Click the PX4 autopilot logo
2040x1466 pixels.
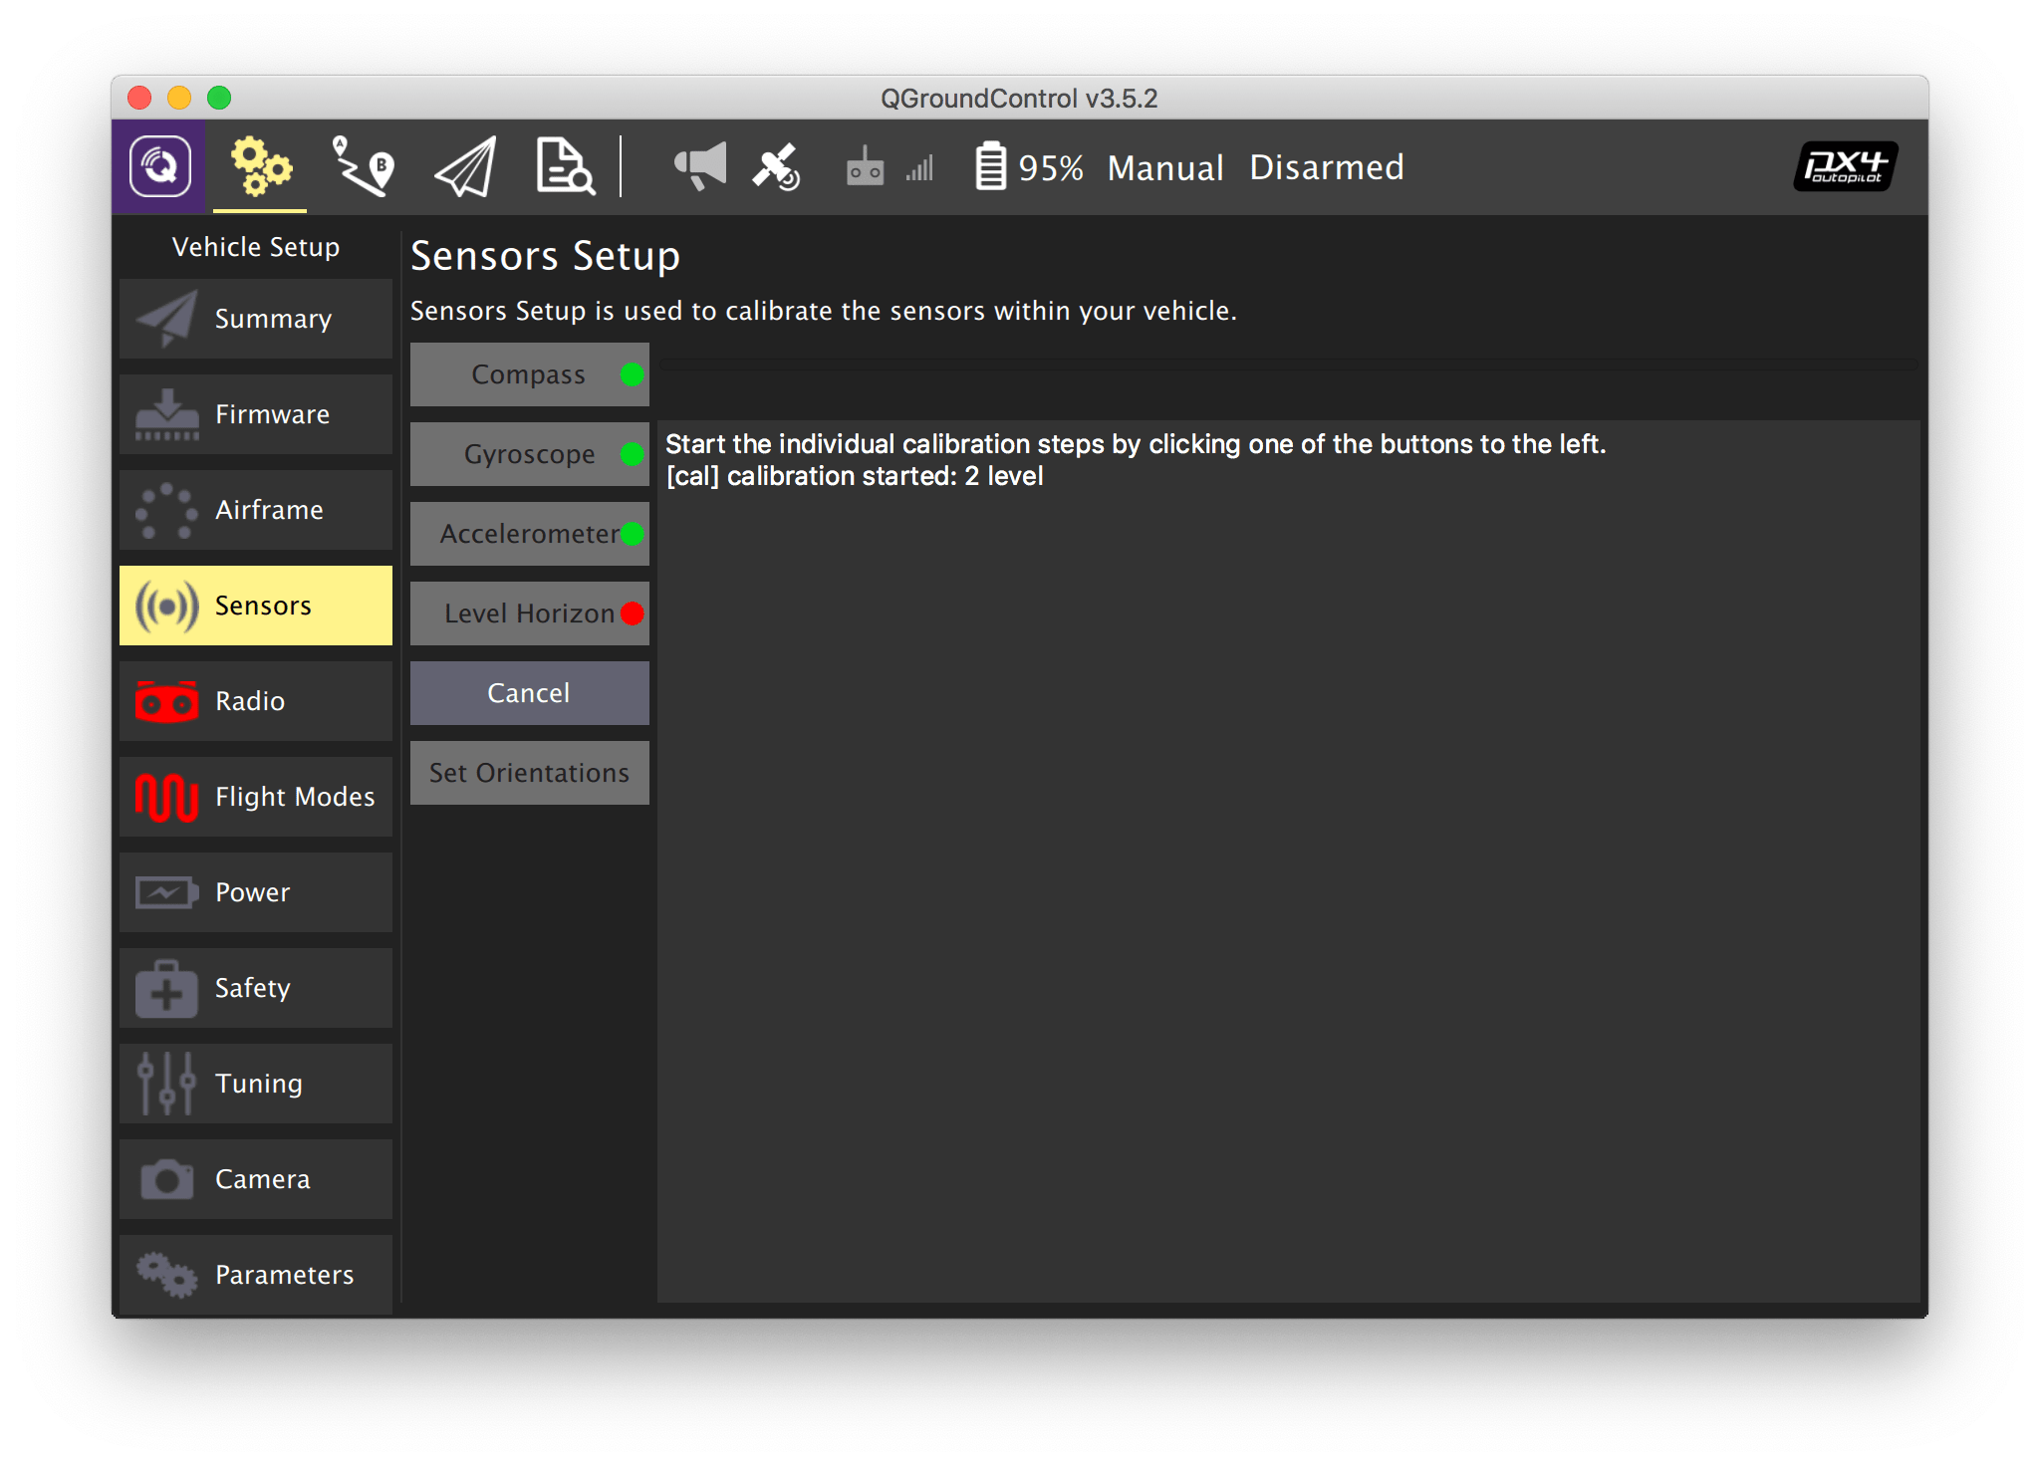click(x=1845, y=166)
